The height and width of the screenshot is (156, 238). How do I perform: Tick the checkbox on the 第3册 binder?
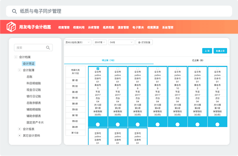click(x=137, y=69)
